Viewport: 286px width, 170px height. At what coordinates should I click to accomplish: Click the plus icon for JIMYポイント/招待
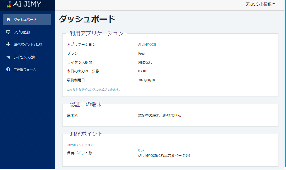click(8, 44)
